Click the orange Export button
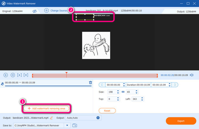Screen dimensions: 199x129 [181, 121]
